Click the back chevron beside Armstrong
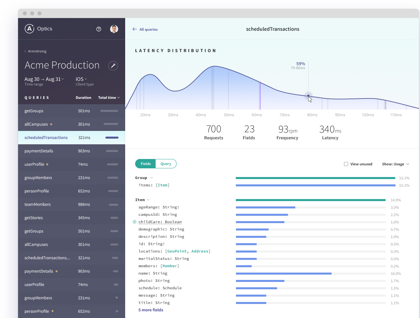This screenshot has height=318, width=420. click(25, 51)
